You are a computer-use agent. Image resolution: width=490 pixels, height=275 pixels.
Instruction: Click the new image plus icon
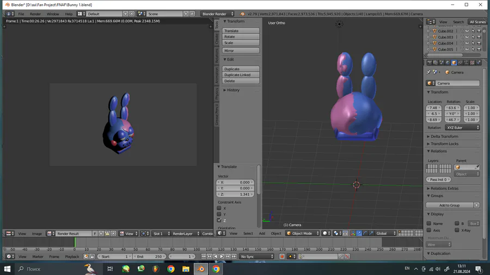[x=101, y=234]
